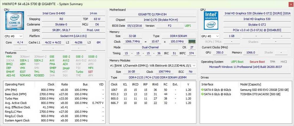Click the L2 4x256 cache value
Viewport: 294px width, 126px height.
pyautogui.click(x=79, y=43)
